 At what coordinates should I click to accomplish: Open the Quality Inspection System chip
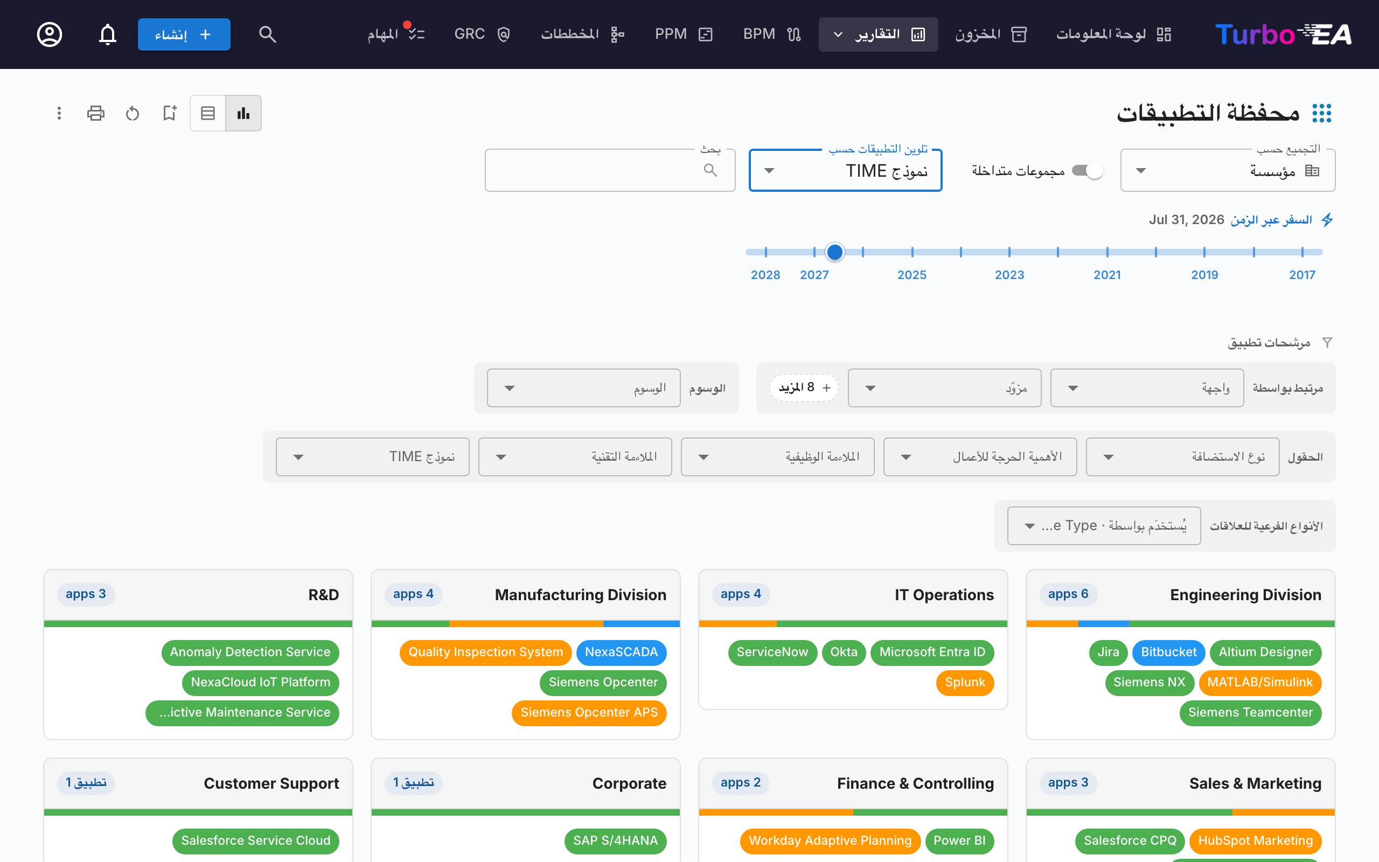tap(485, 652)
